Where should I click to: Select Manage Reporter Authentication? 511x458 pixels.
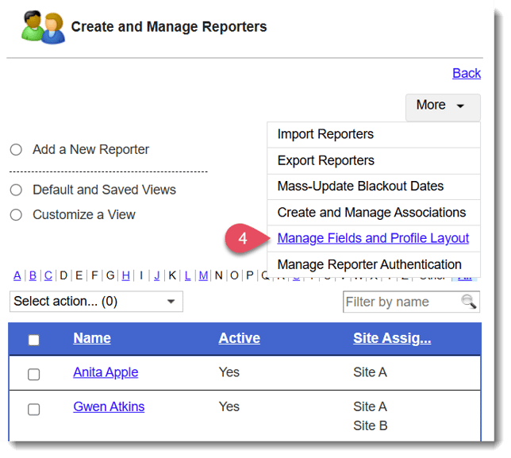pos(369,264)
